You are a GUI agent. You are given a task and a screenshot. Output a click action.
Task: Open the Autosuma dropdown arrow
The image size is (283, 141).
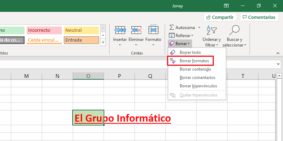tap(199, 27)
